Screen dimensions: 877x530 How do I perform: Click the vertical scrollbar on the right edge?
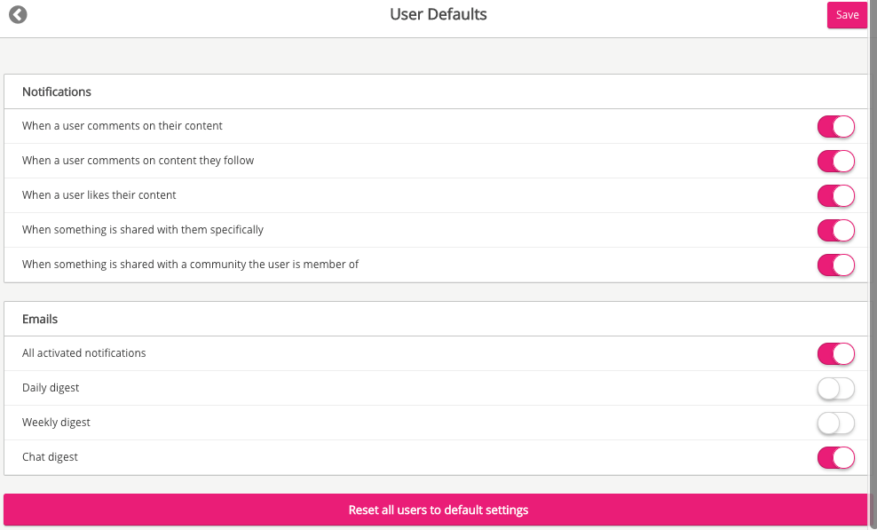click(x=872, y=266)
